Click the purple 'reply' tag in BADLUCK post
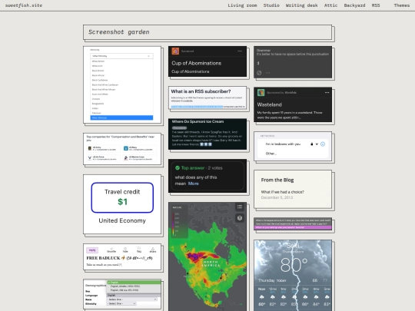The width and height of the screenshot is (415, 311). pyautogui.click(x=92, y=250)
